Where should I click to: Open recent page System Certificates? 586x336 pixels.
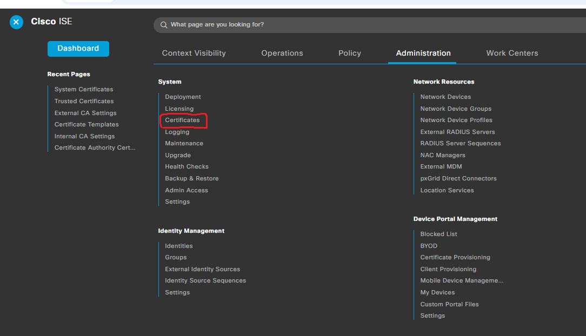84,89
